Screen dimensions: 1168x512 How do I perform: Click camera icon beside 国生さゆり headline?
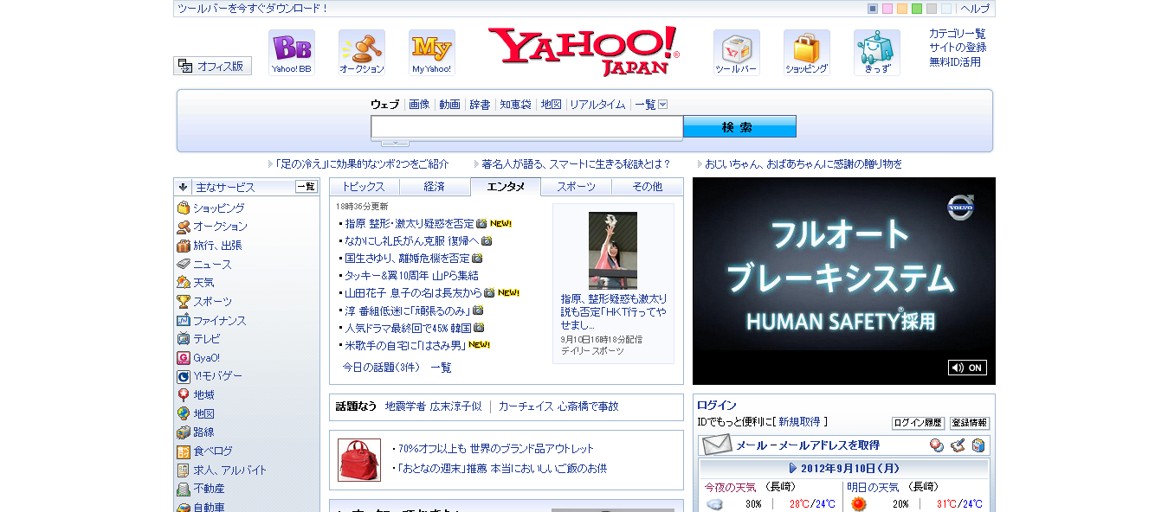click(x=477, y=258)
